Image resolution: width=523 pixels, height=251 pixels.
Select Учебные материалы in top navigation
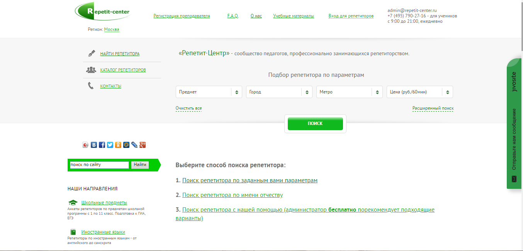294,16
